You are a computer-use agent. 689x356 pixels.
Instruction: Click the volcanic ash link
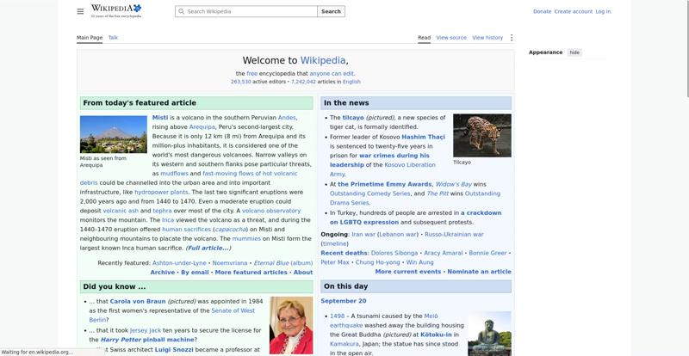click(x=121, y=211)
